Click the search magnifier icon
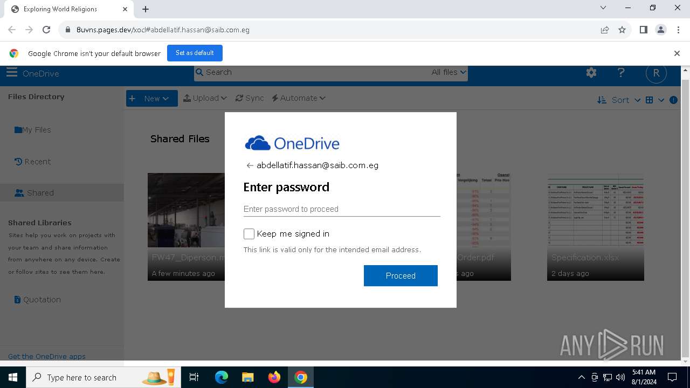The width and height of the screenshot is (690, 388). [199, 72]
